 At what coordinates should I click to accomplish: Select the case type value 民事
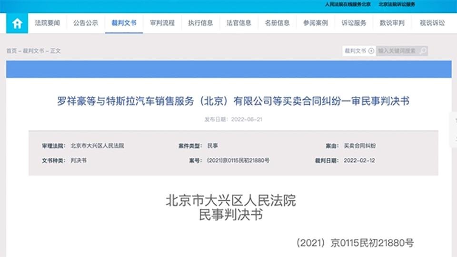(212, 146)
